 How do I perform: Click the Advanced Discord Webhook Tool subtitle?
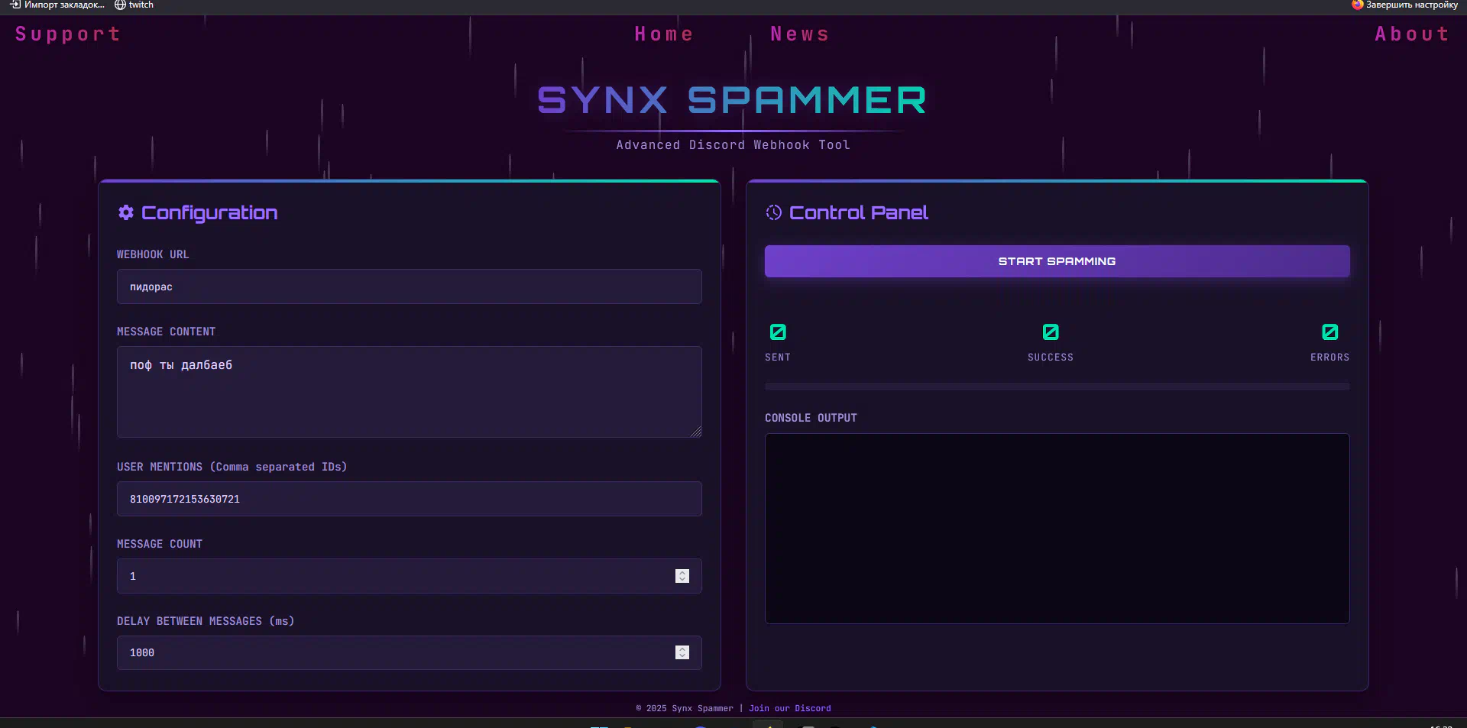(x=733, y=145)
